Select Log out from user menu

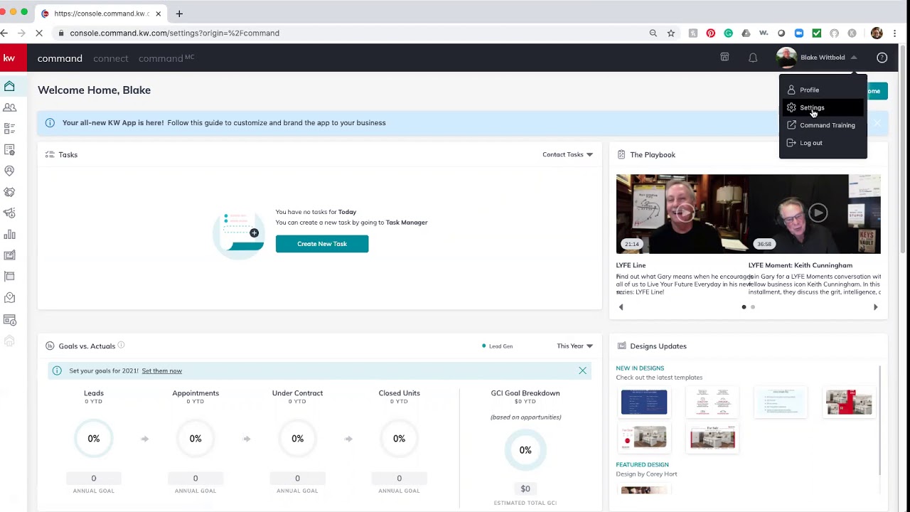click(823, 143)
